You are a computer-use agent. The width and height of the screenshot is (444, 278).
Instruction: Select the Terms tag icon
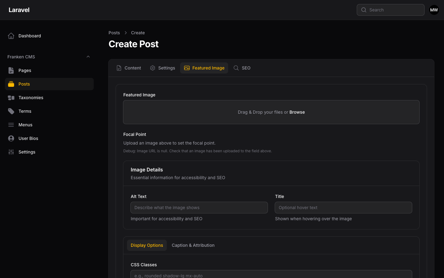tap(11, 111)
